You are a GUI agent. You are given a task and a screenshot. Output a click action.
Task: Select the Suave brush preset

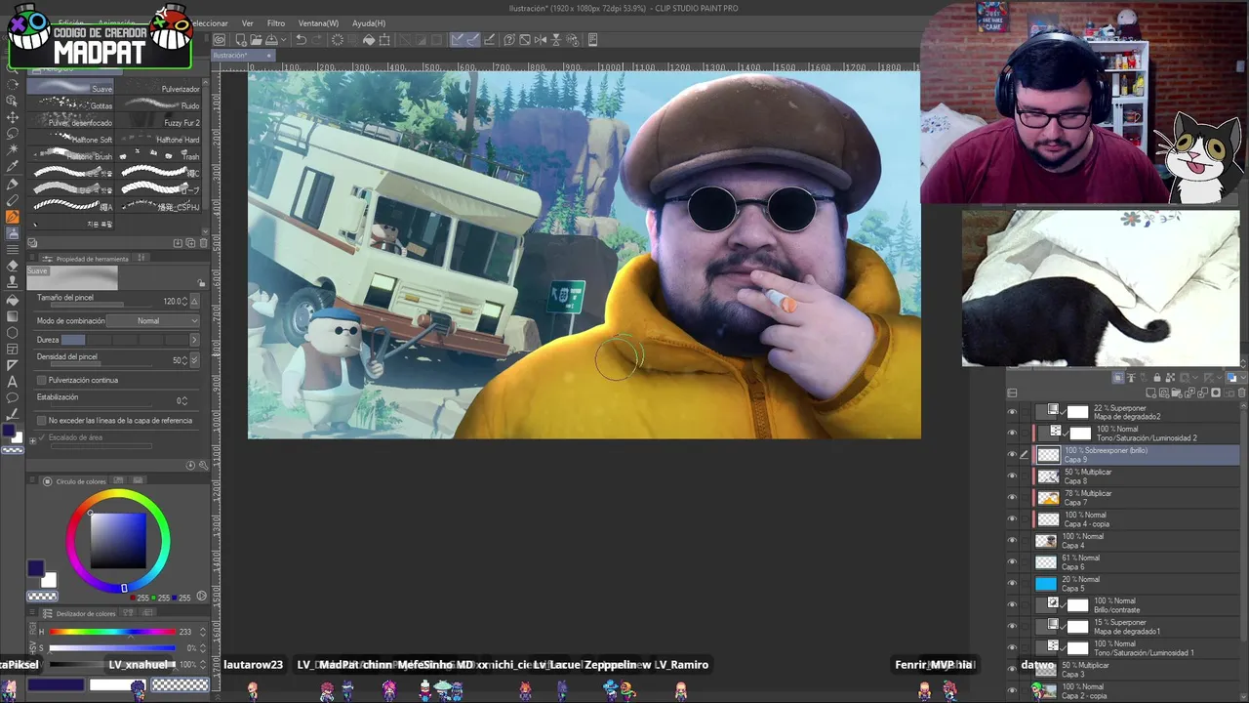[x=70, y=88]
